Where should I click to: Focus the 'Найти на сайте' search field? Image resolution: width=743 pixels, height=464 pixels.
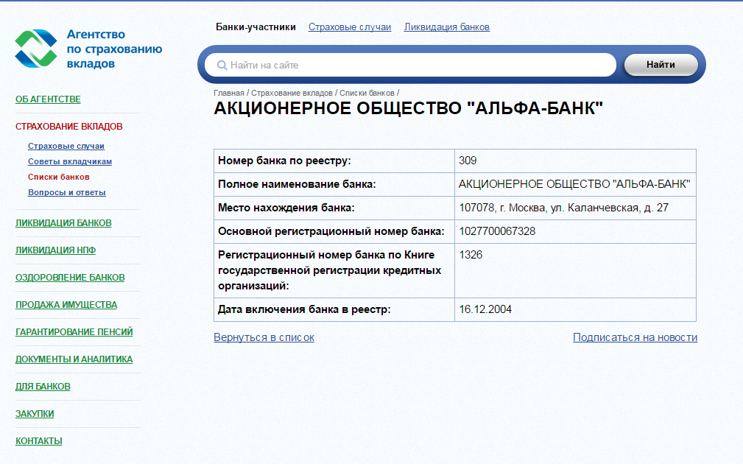pos(410,65)
